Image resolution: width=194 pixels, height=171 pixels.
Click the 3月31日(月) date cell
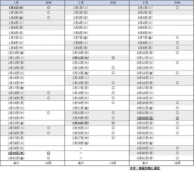[145, 158]
